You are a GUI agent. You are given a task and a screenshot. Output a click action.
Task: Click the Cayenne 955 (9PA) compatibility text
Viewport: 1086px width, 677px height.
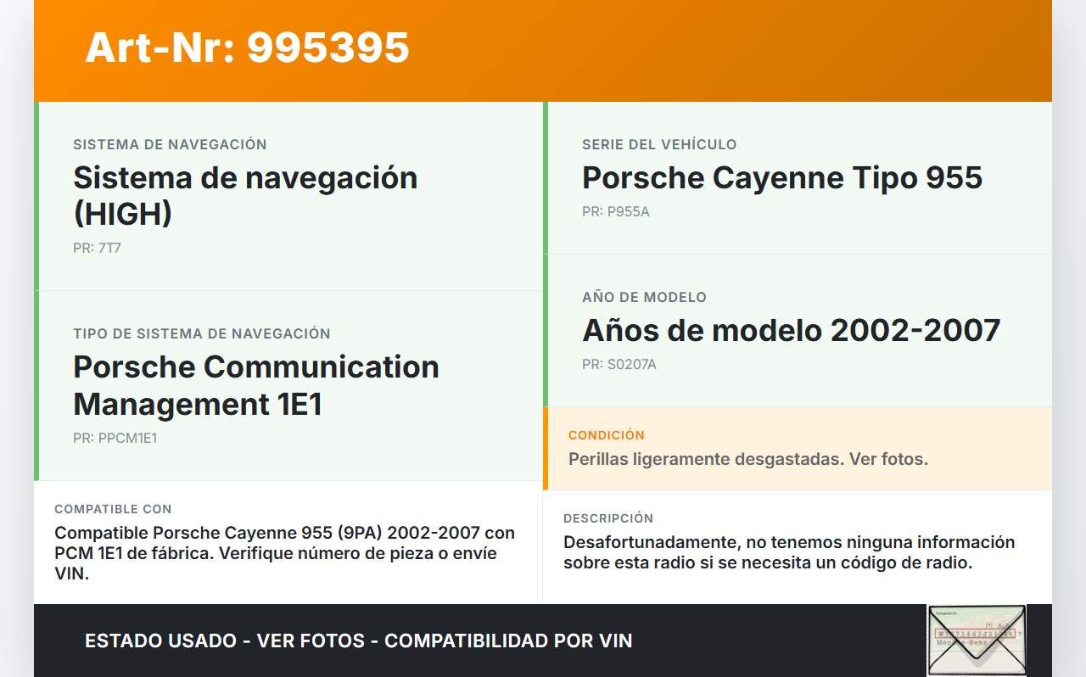point(284,553)
